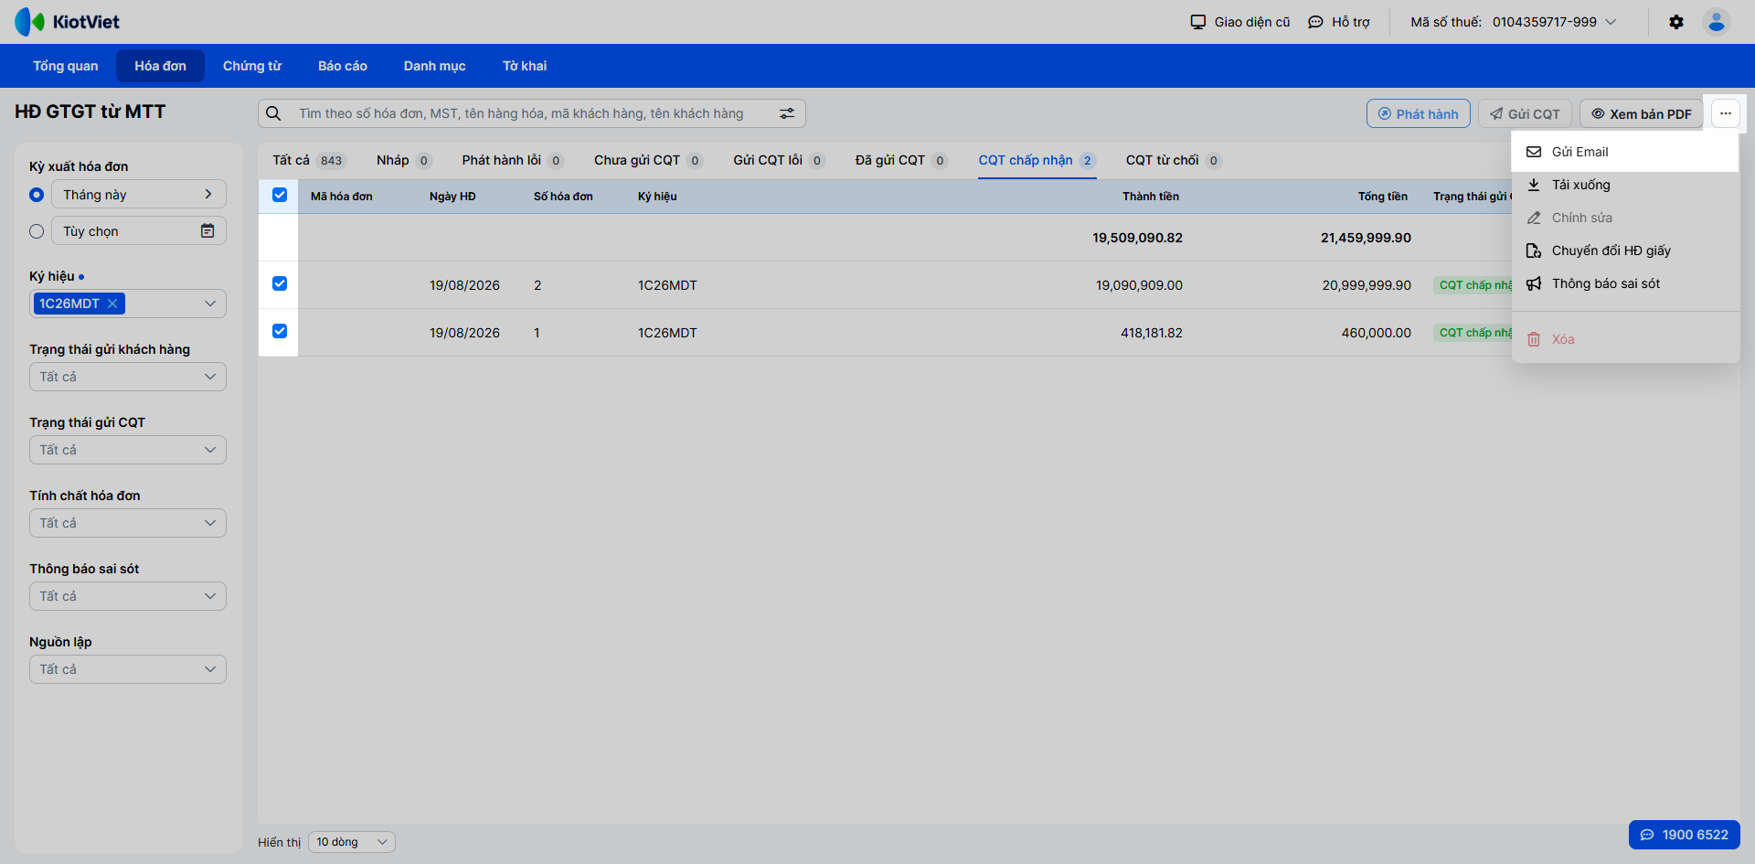The height and width of the screenshot is (864, 1755).
Task: Uncheck the invoice number 2 row checkbox
Action: [280, 283]
